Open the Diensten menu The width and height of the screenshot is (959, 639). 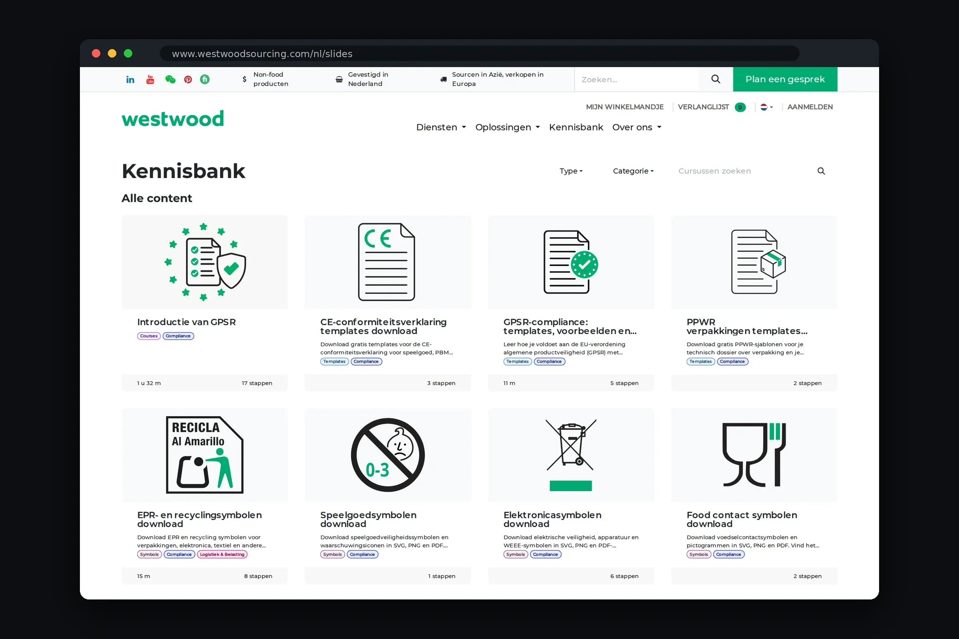pos(441,127)
